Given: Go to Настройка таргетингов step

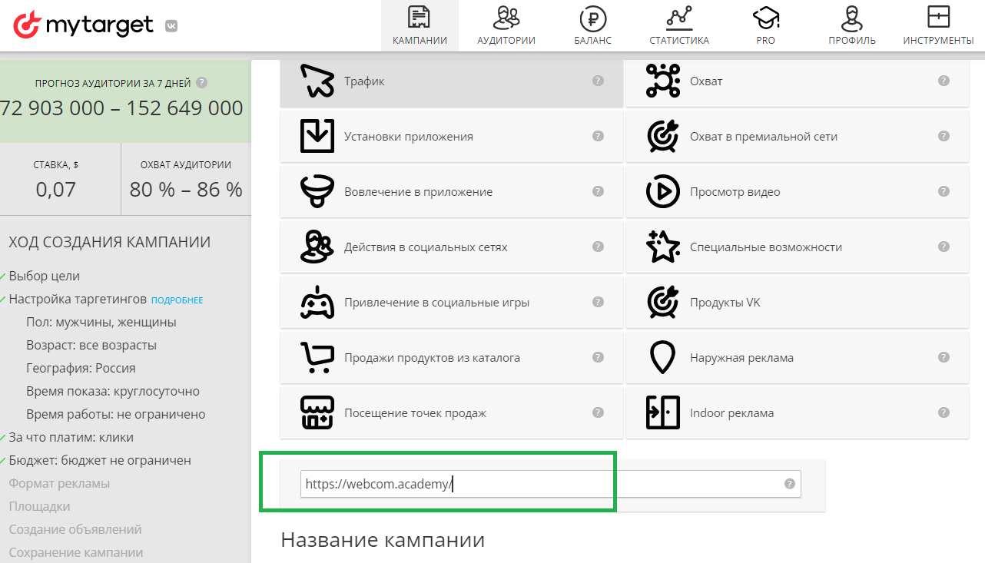Looking at the screenshot, I should [78, 299].
